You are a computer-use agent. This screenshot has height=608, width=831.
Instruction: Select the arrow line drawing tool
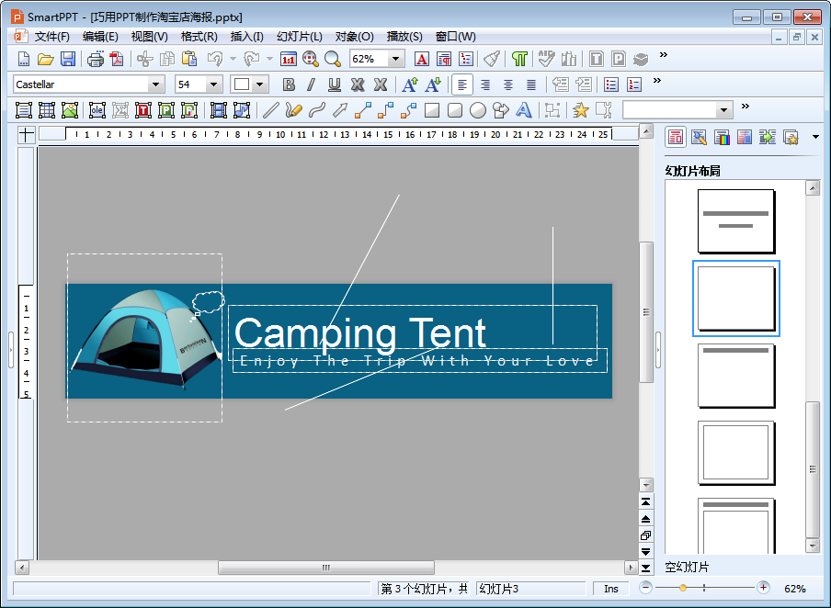(x=339, y=110)
